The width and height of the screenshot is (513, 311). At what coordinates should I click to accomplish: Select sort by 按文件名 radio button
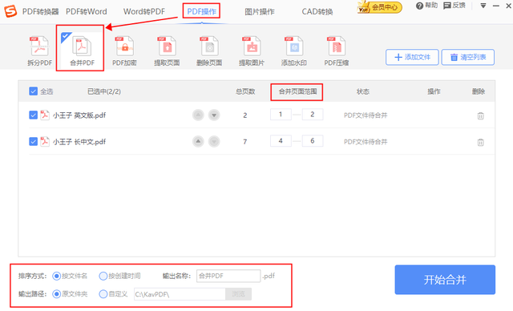(57, 276)
